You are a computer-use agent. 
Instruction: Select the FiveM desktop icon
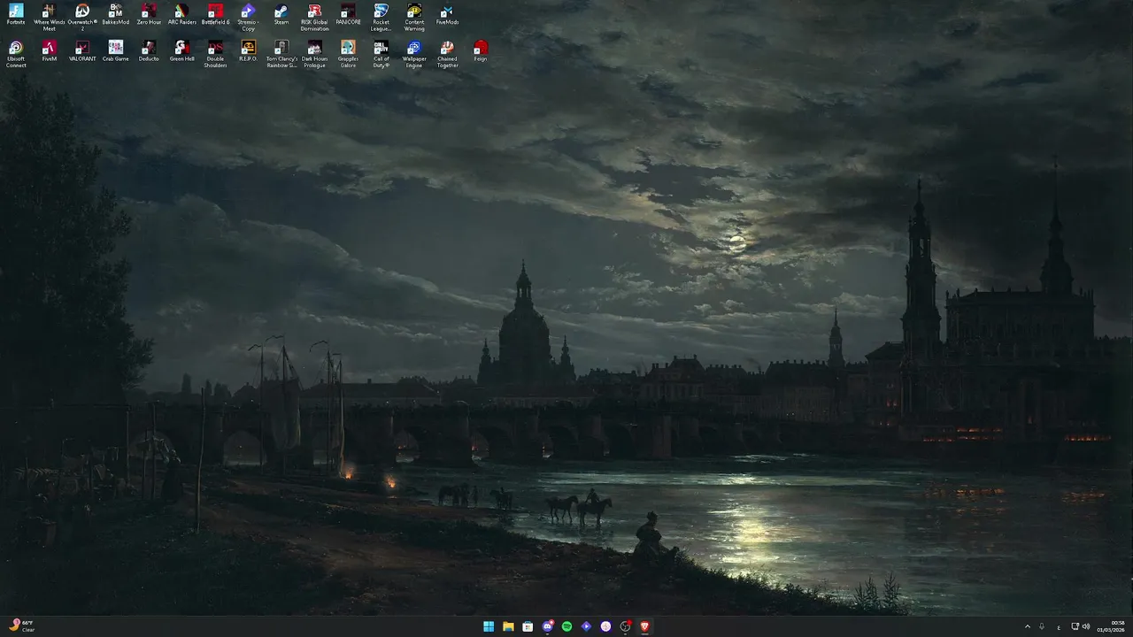point(50,50)
